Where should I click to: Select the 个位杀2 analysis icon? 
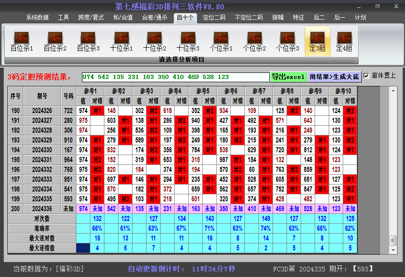pos(254,41)
